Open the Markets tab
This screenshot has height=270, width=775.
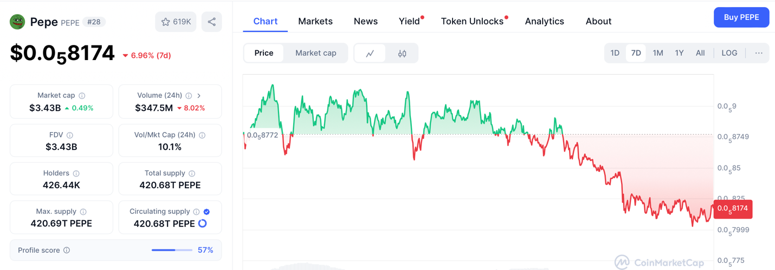click(315, 21)
